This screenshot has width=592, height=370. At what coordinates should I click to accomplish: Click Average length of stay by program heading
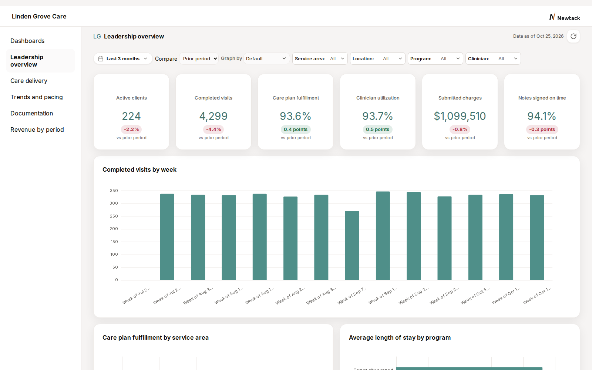click(x=400, y=337)
